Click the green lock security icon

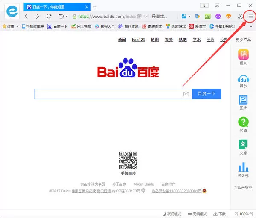click(74, 16)
